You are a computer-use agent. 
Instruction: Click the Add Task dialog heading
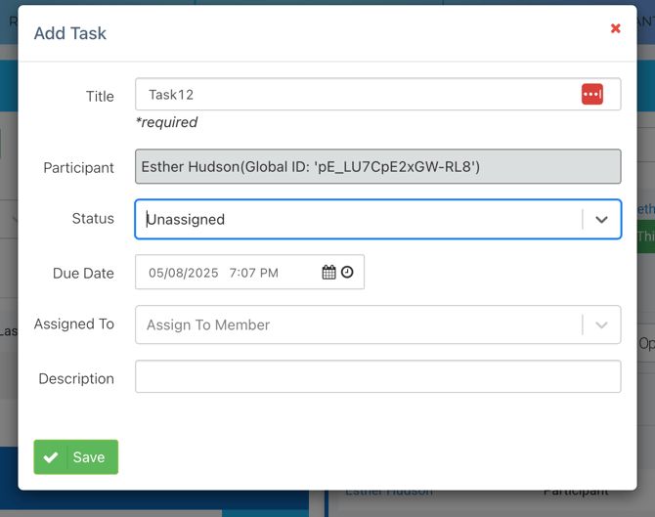(70, 33)
